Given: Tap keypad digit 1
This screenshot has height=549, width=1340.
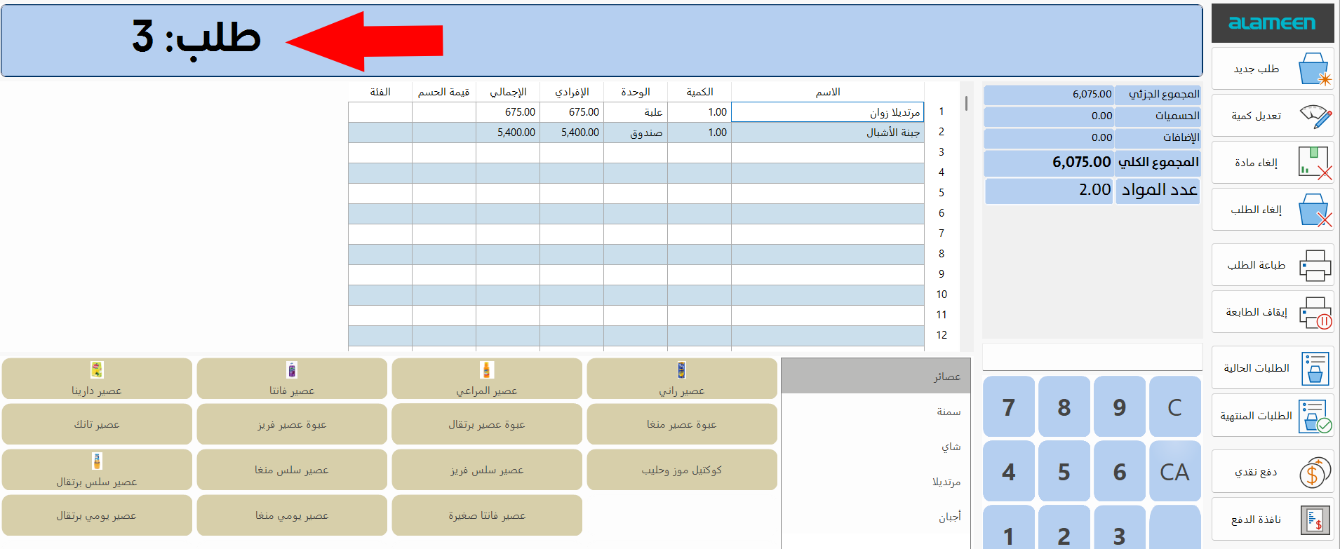Looking at the screenshot, I should [x=1009, y=527].
